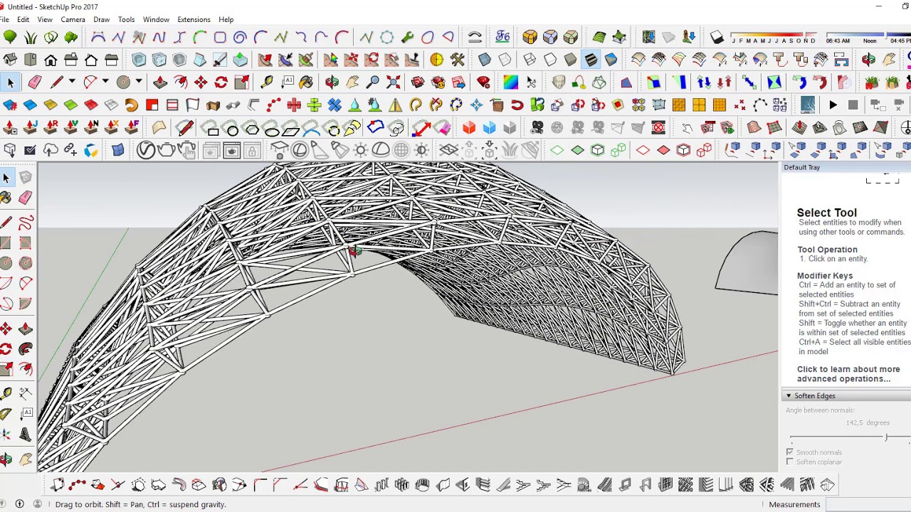Click the play animation button
911x512 pixels.
(833, 105)
